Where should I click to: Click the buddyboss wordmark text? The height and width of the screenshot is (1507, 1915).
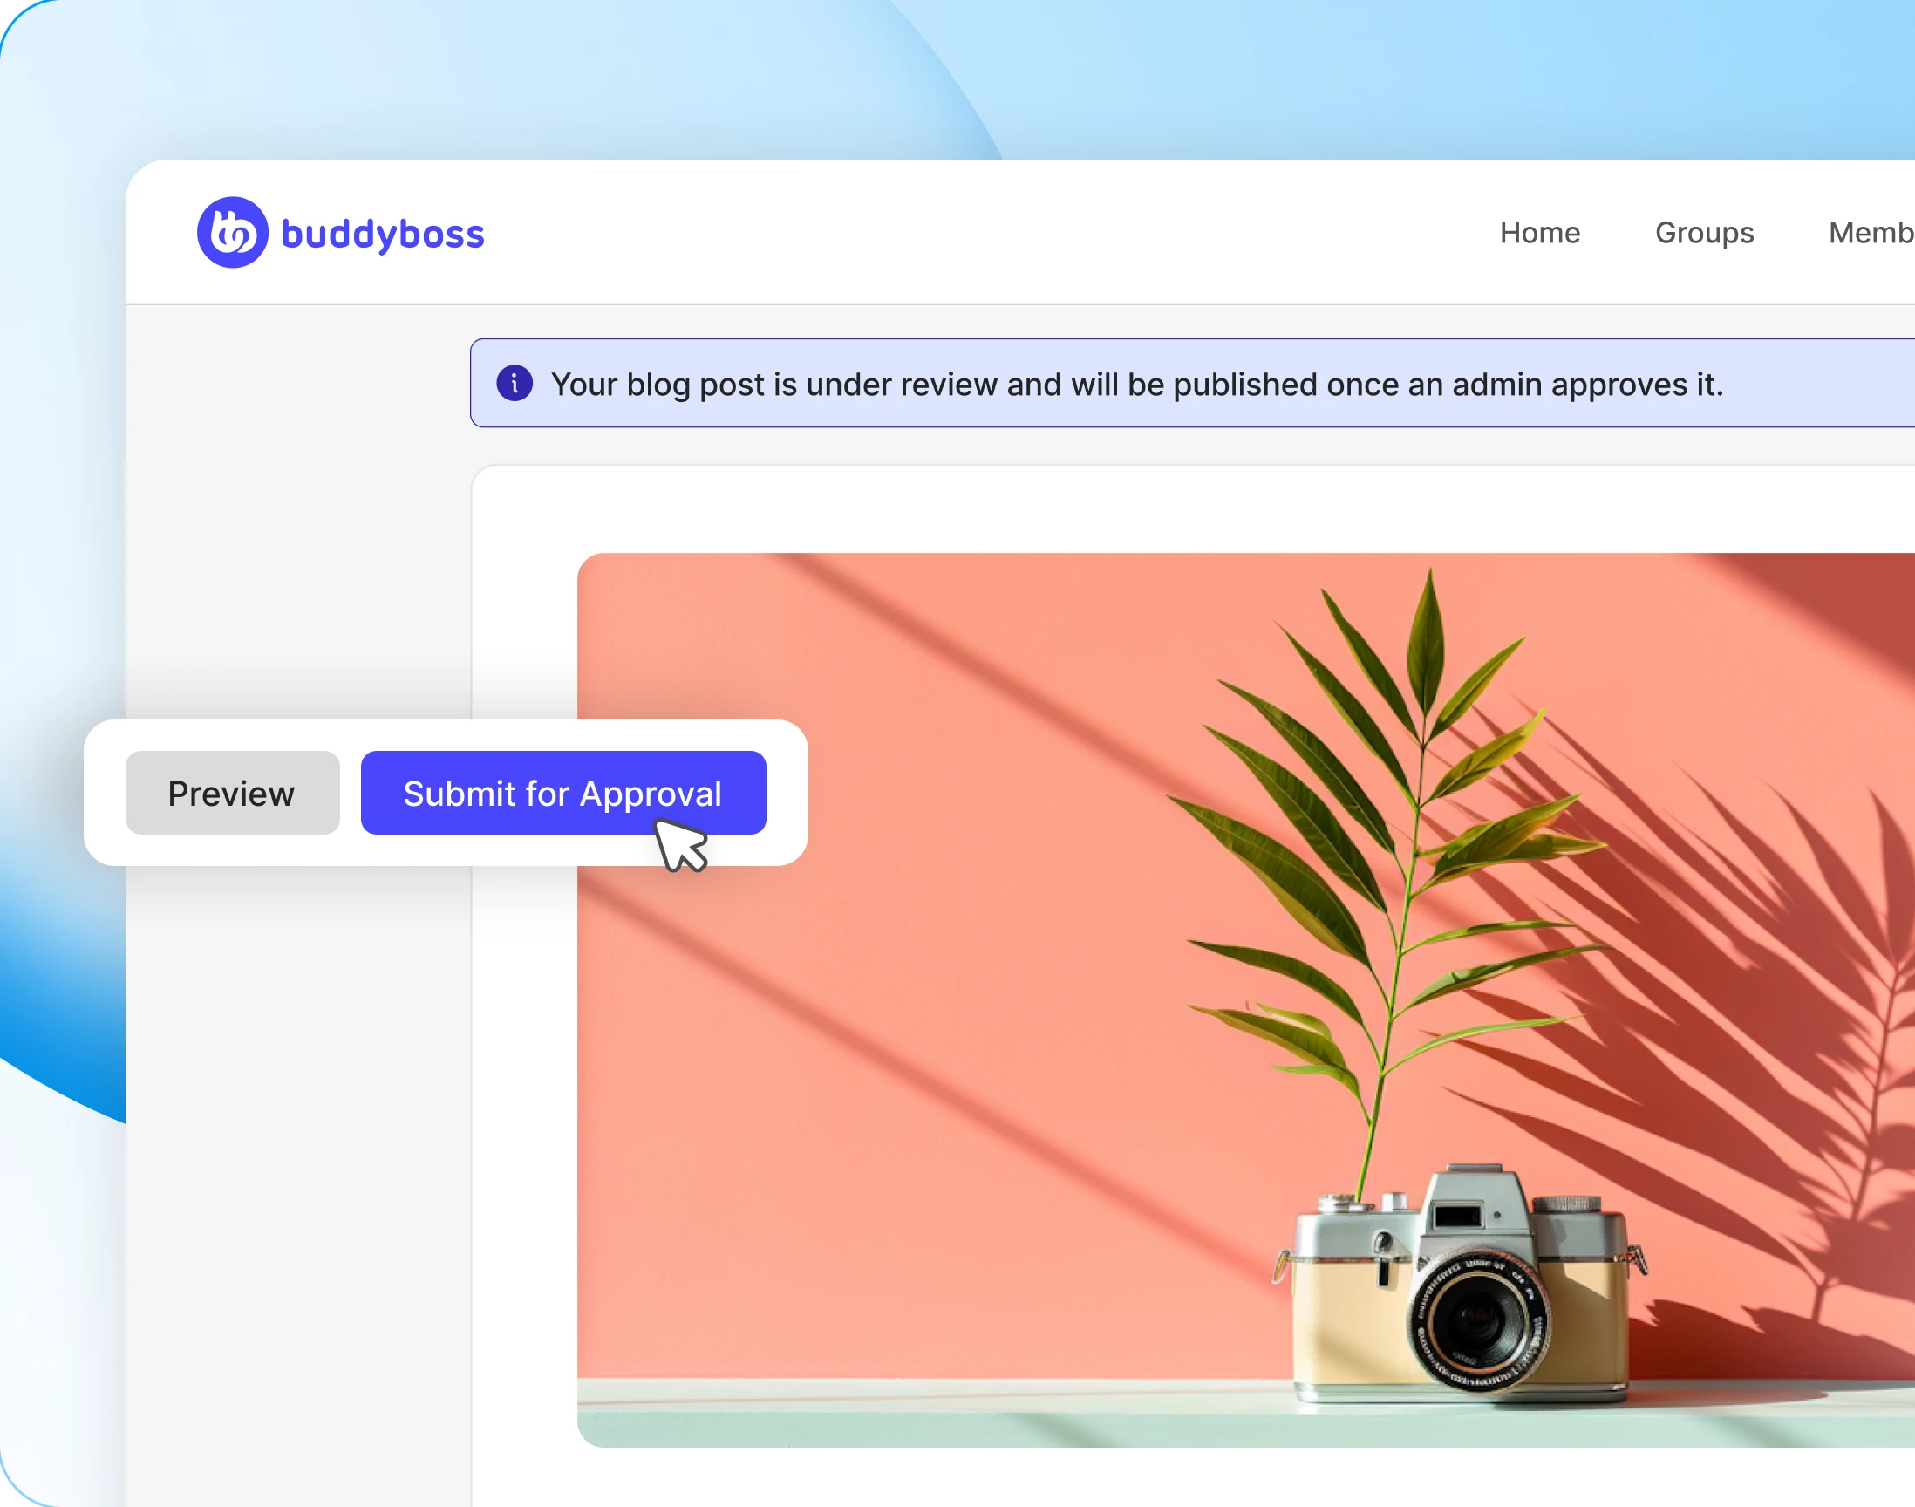tap(383, 235)
